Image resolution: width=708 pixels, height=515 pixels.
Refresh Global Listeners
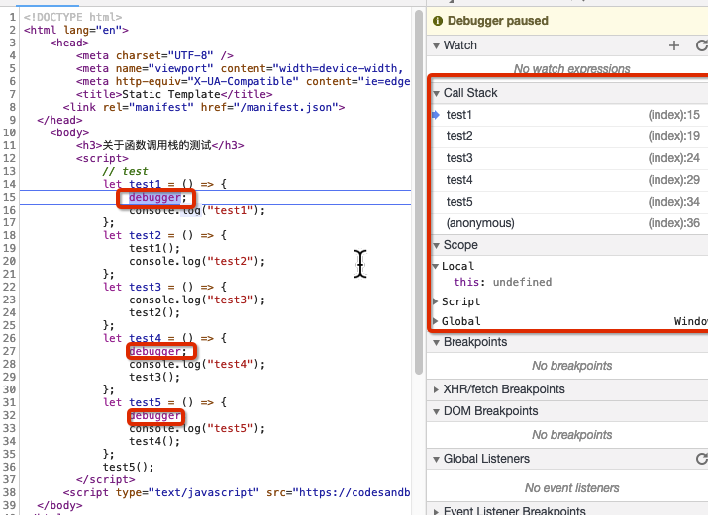701,459
